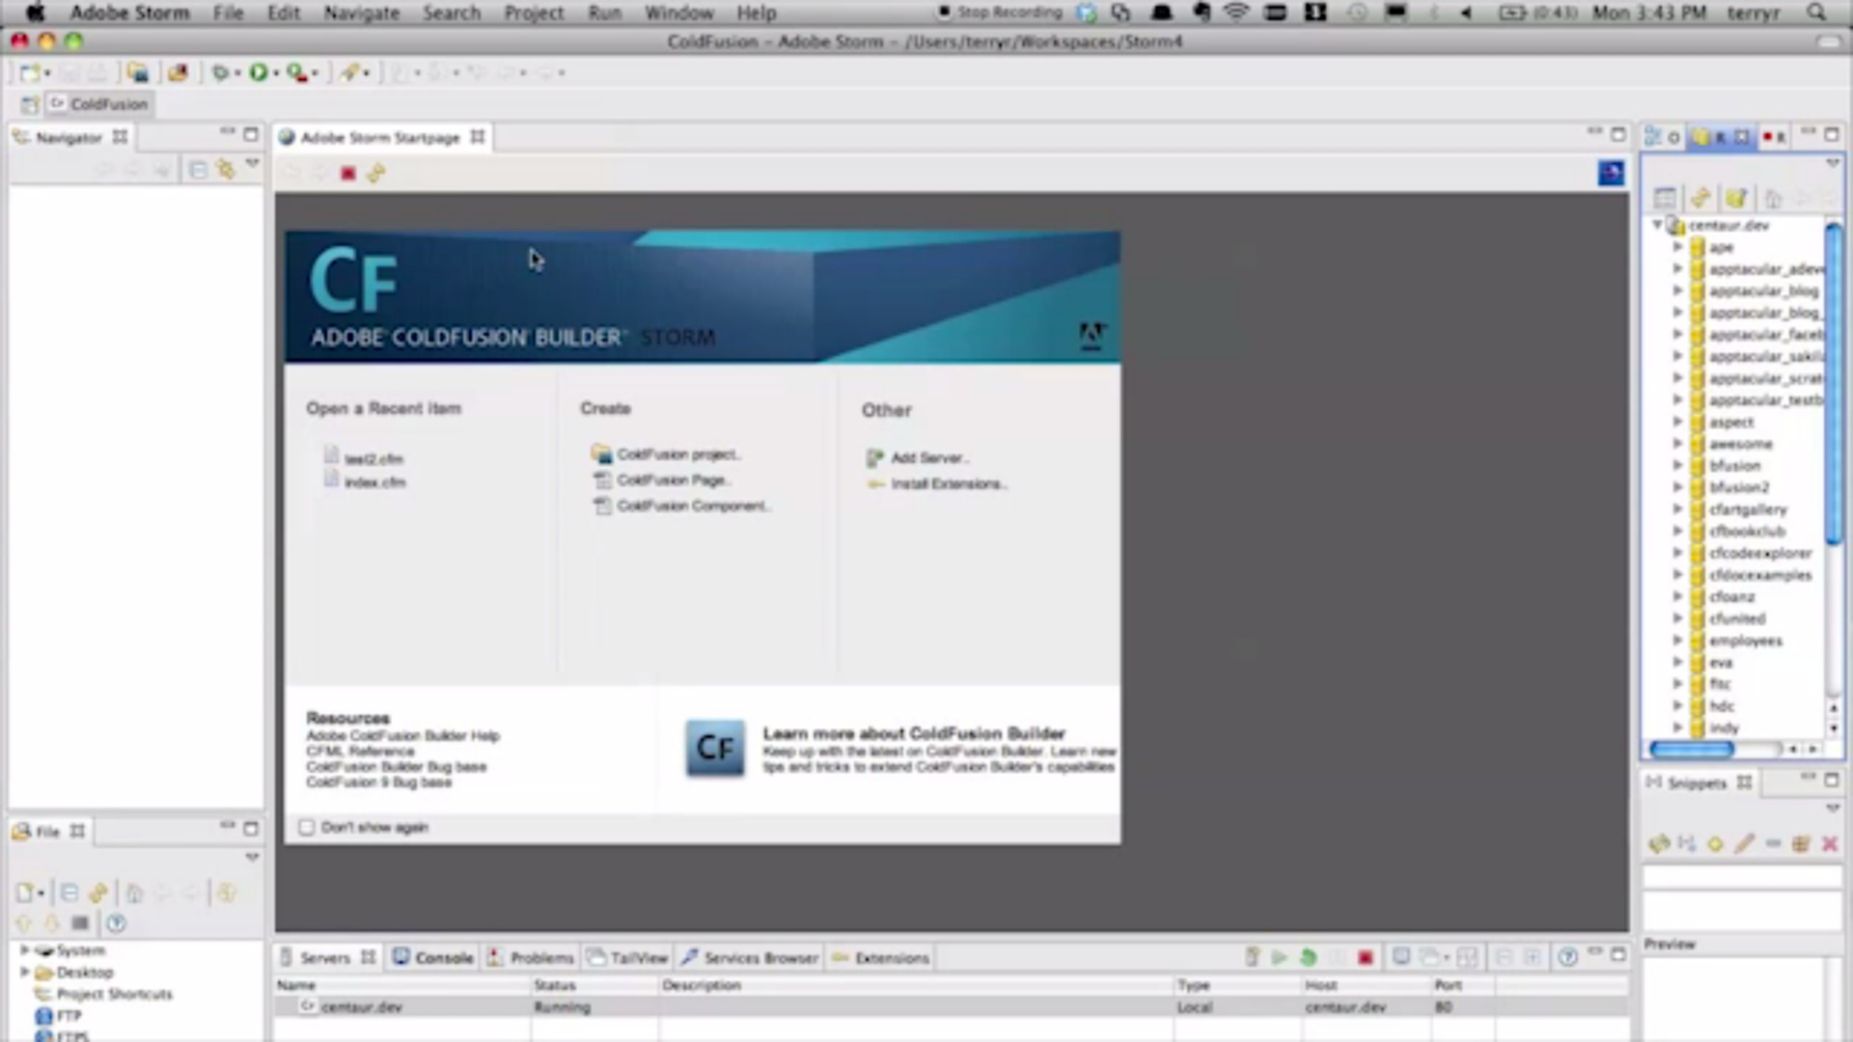
Task: Open the Project menu
Action: coord(534,13)
